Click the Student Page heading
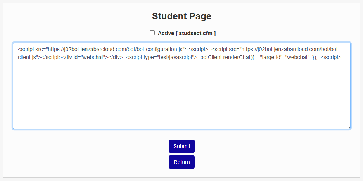This screenshot has width=363, height=181. 181,16
